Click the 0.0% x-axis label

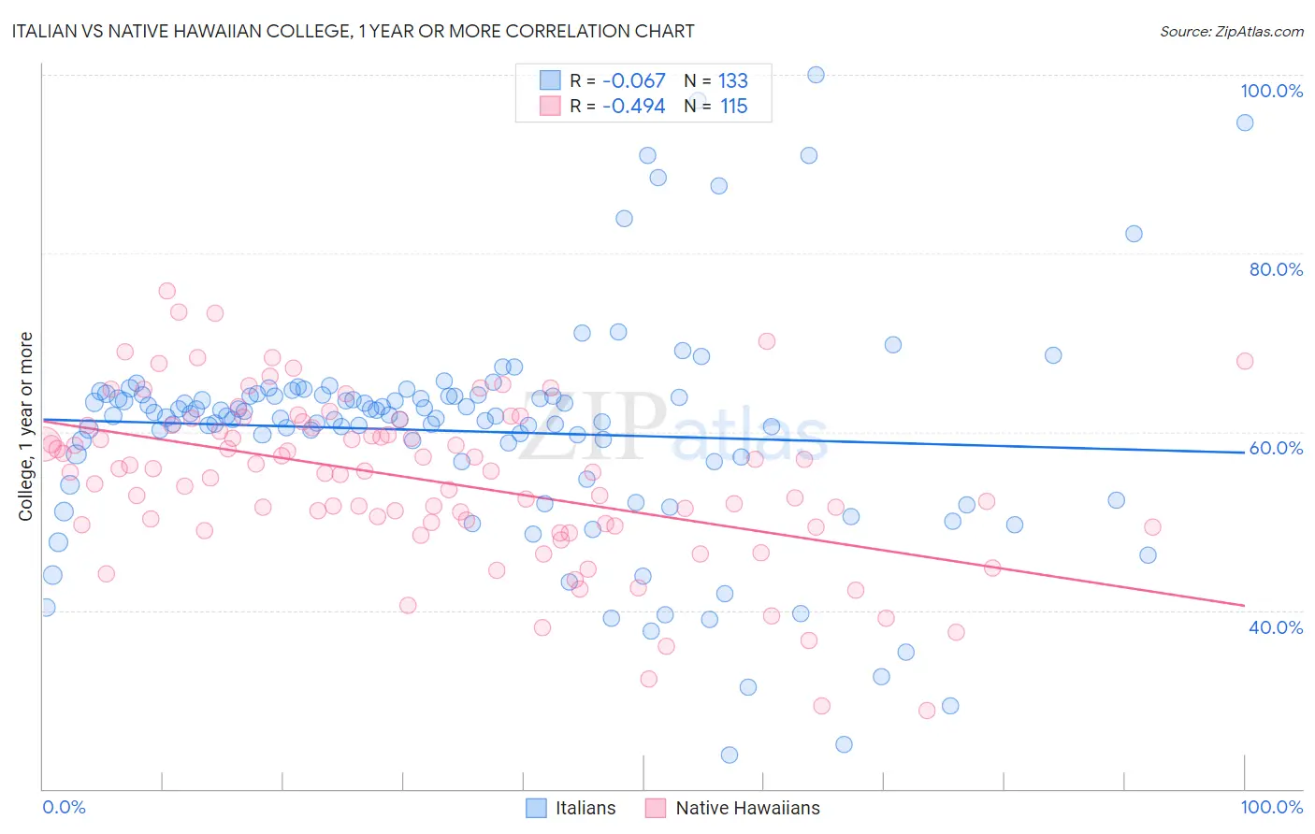point(64,807)
